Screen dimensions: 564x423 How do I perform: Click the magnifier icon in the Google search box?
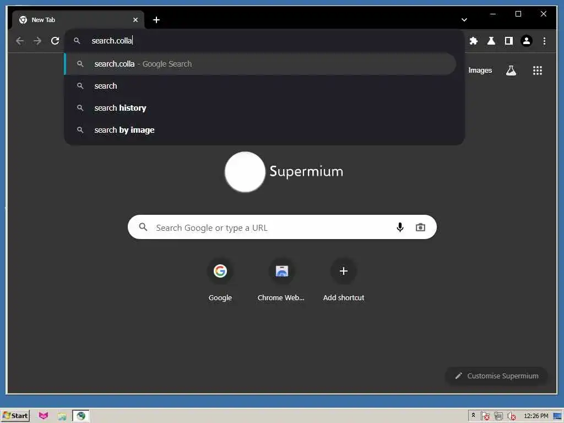click(143, 227)
